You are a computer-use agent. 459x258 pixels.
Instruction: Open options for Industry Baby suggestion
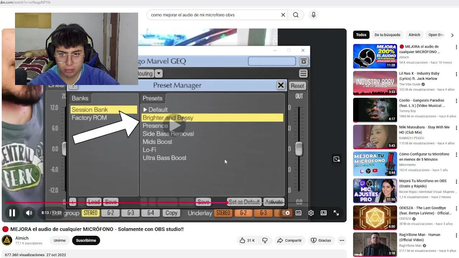pos(456,74)
